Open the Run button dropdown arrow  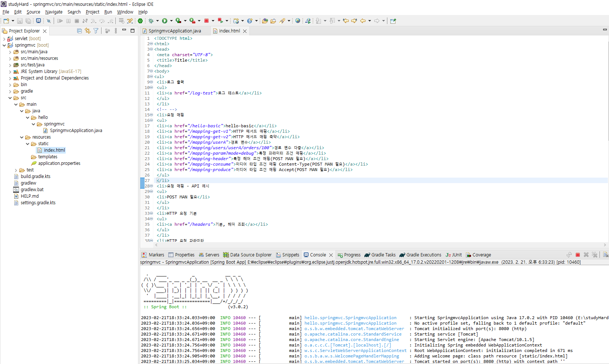[171, 21]
